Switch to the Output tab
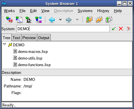 [44, 38]
